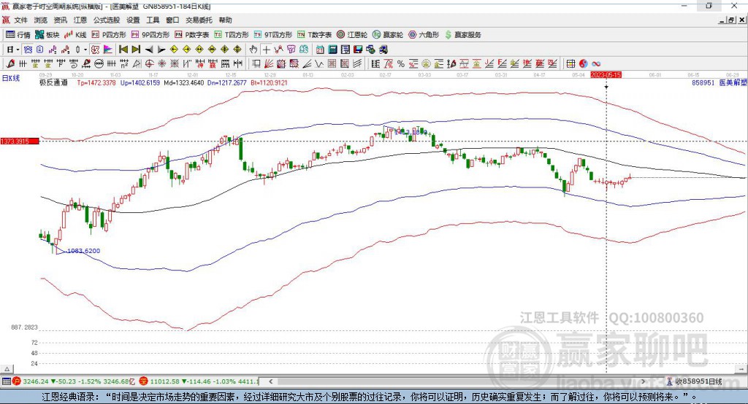Image resolution: width=748 pixels, height=404 pixels.
Task: Click the spiral drawing tool icon
Action: click(x=74, y=63)
